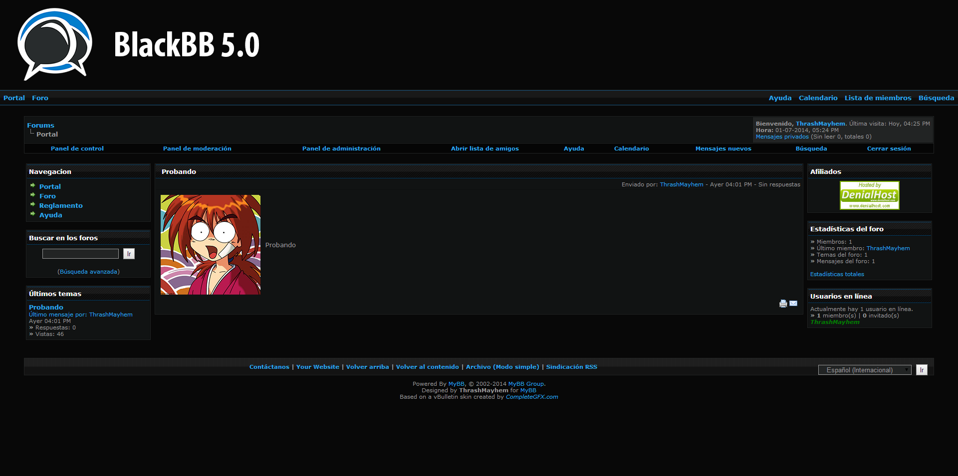Open Panel de administración link

tap(341, 149)
